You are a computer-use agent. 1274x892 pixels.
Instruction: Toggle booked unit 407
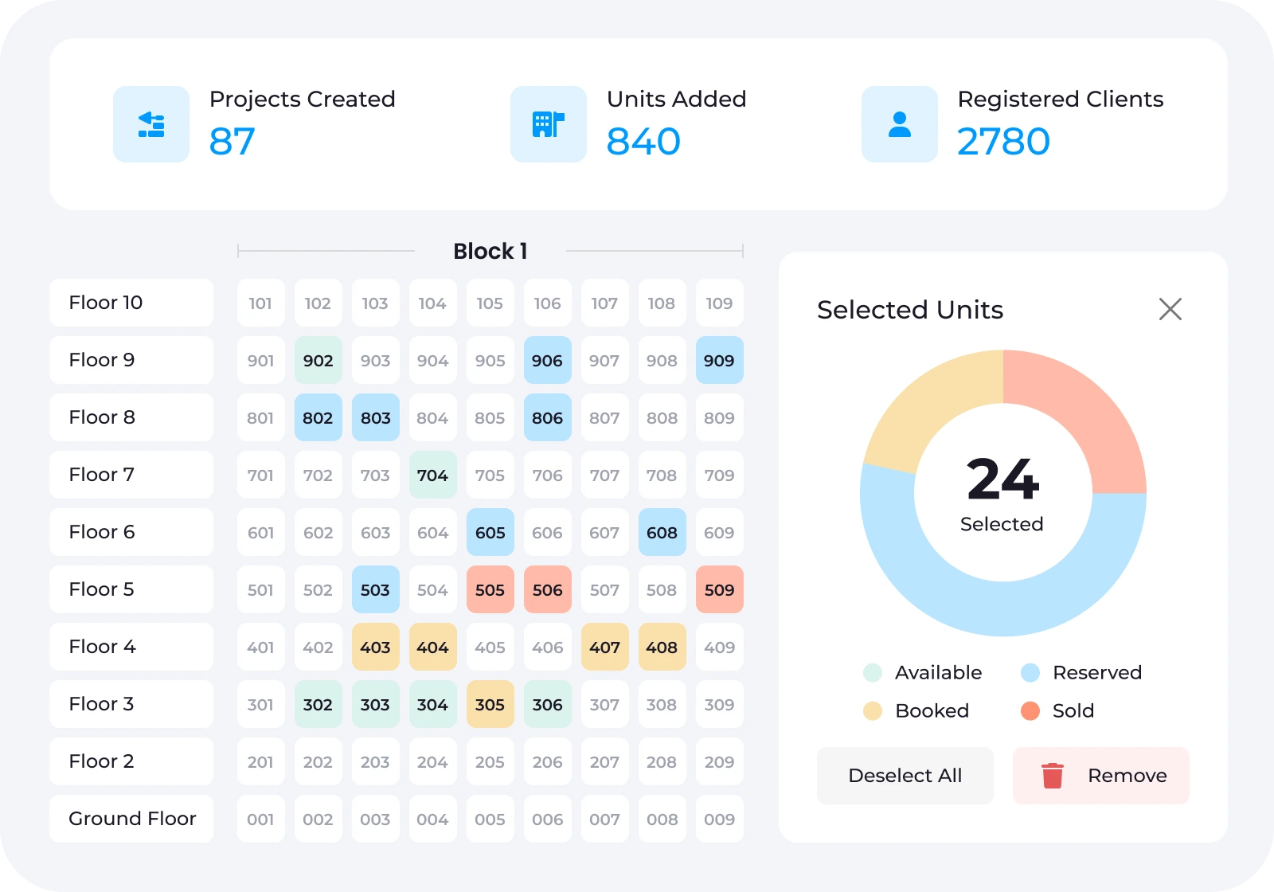pos(604,647)
